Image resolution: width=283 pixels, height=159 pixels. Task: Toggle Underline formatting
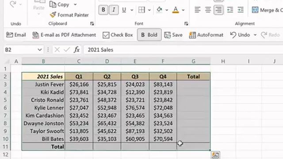click(124, 10)
